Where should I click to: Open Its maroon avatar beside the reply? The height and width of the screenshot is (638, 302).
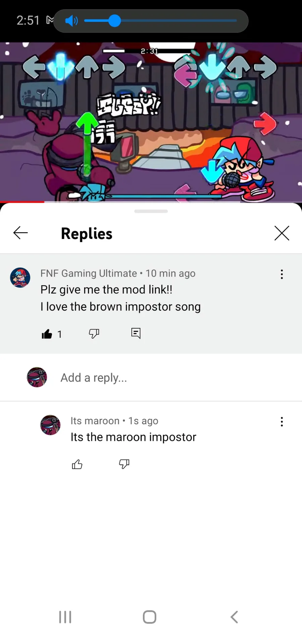point(50,425)
